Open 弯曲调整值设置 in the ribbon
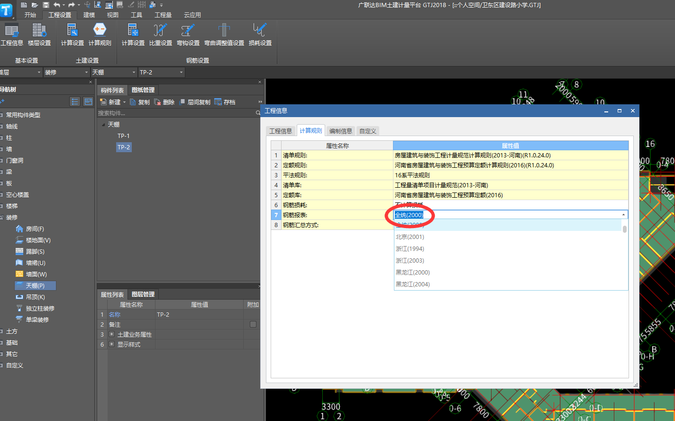The image size is (675, 421). [x=224, y=35]
